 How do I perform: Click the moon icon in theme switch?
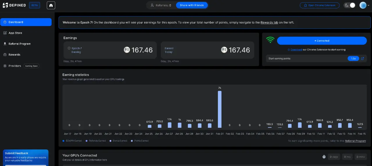pos(347,5)
